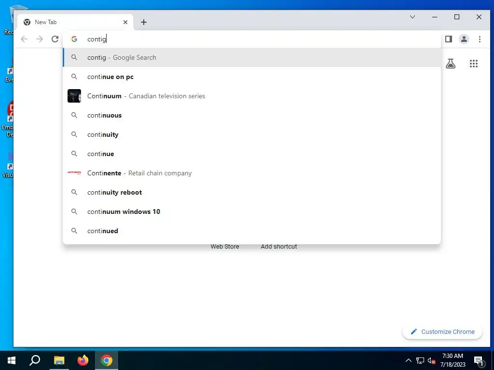
Task: Open the Chrome profile avatar
Action: [x=464, y=39]
